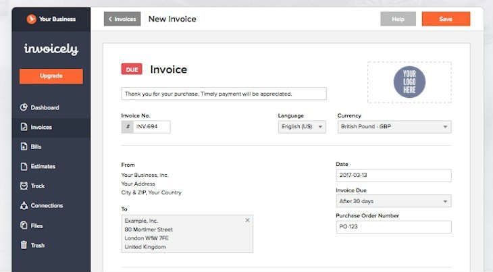The image size is (493, 272).
Task: Click the Purchase Order Number field PO-123
Action: click(393, 227)
